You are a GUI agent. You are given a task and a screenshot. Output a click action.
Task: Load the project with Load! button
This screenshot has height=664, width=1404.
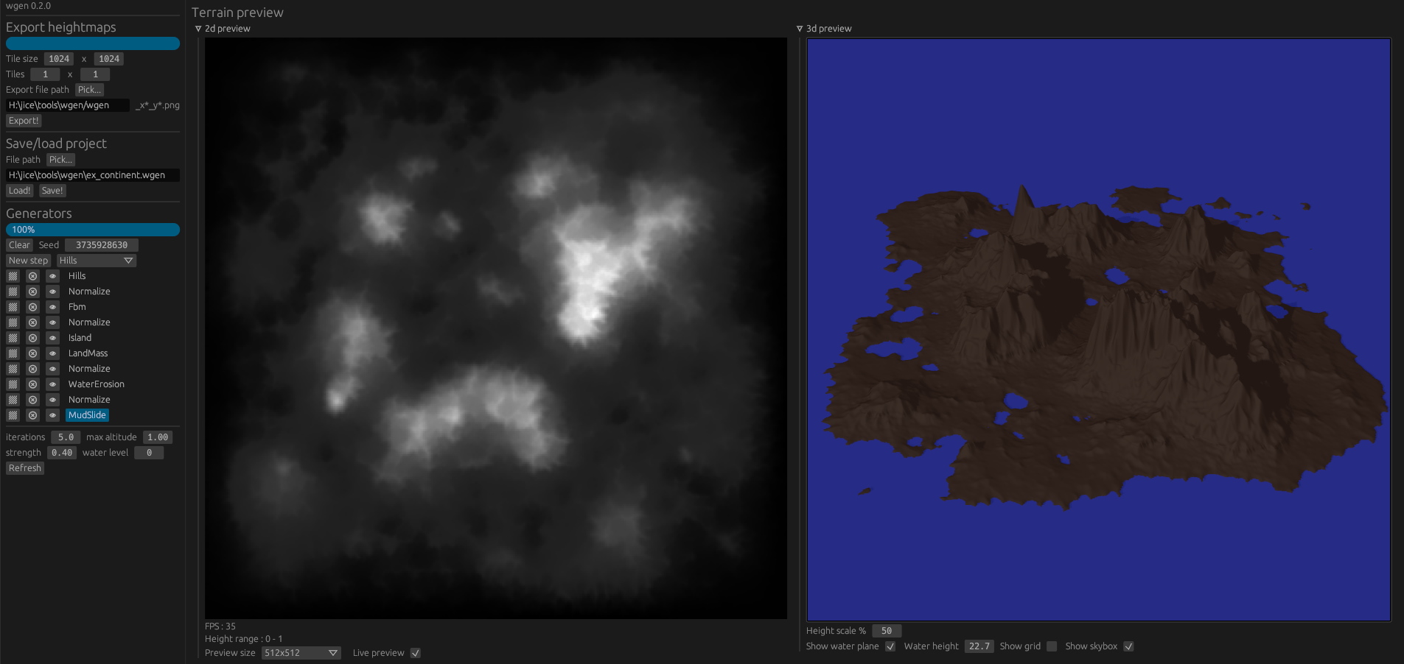coord(19,191)
